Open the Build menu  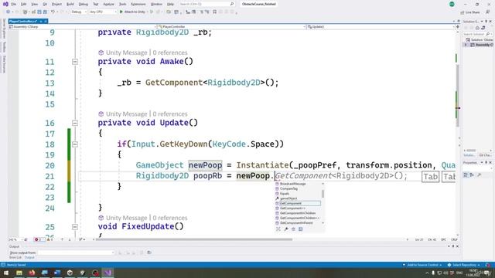70,4
